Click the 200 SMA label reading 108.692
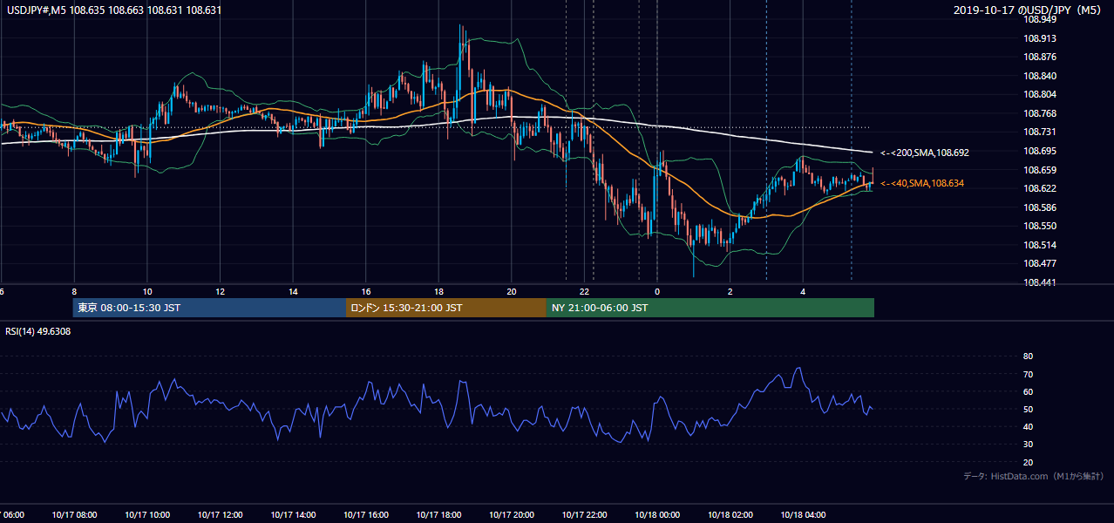 click(x=924, y=153)
